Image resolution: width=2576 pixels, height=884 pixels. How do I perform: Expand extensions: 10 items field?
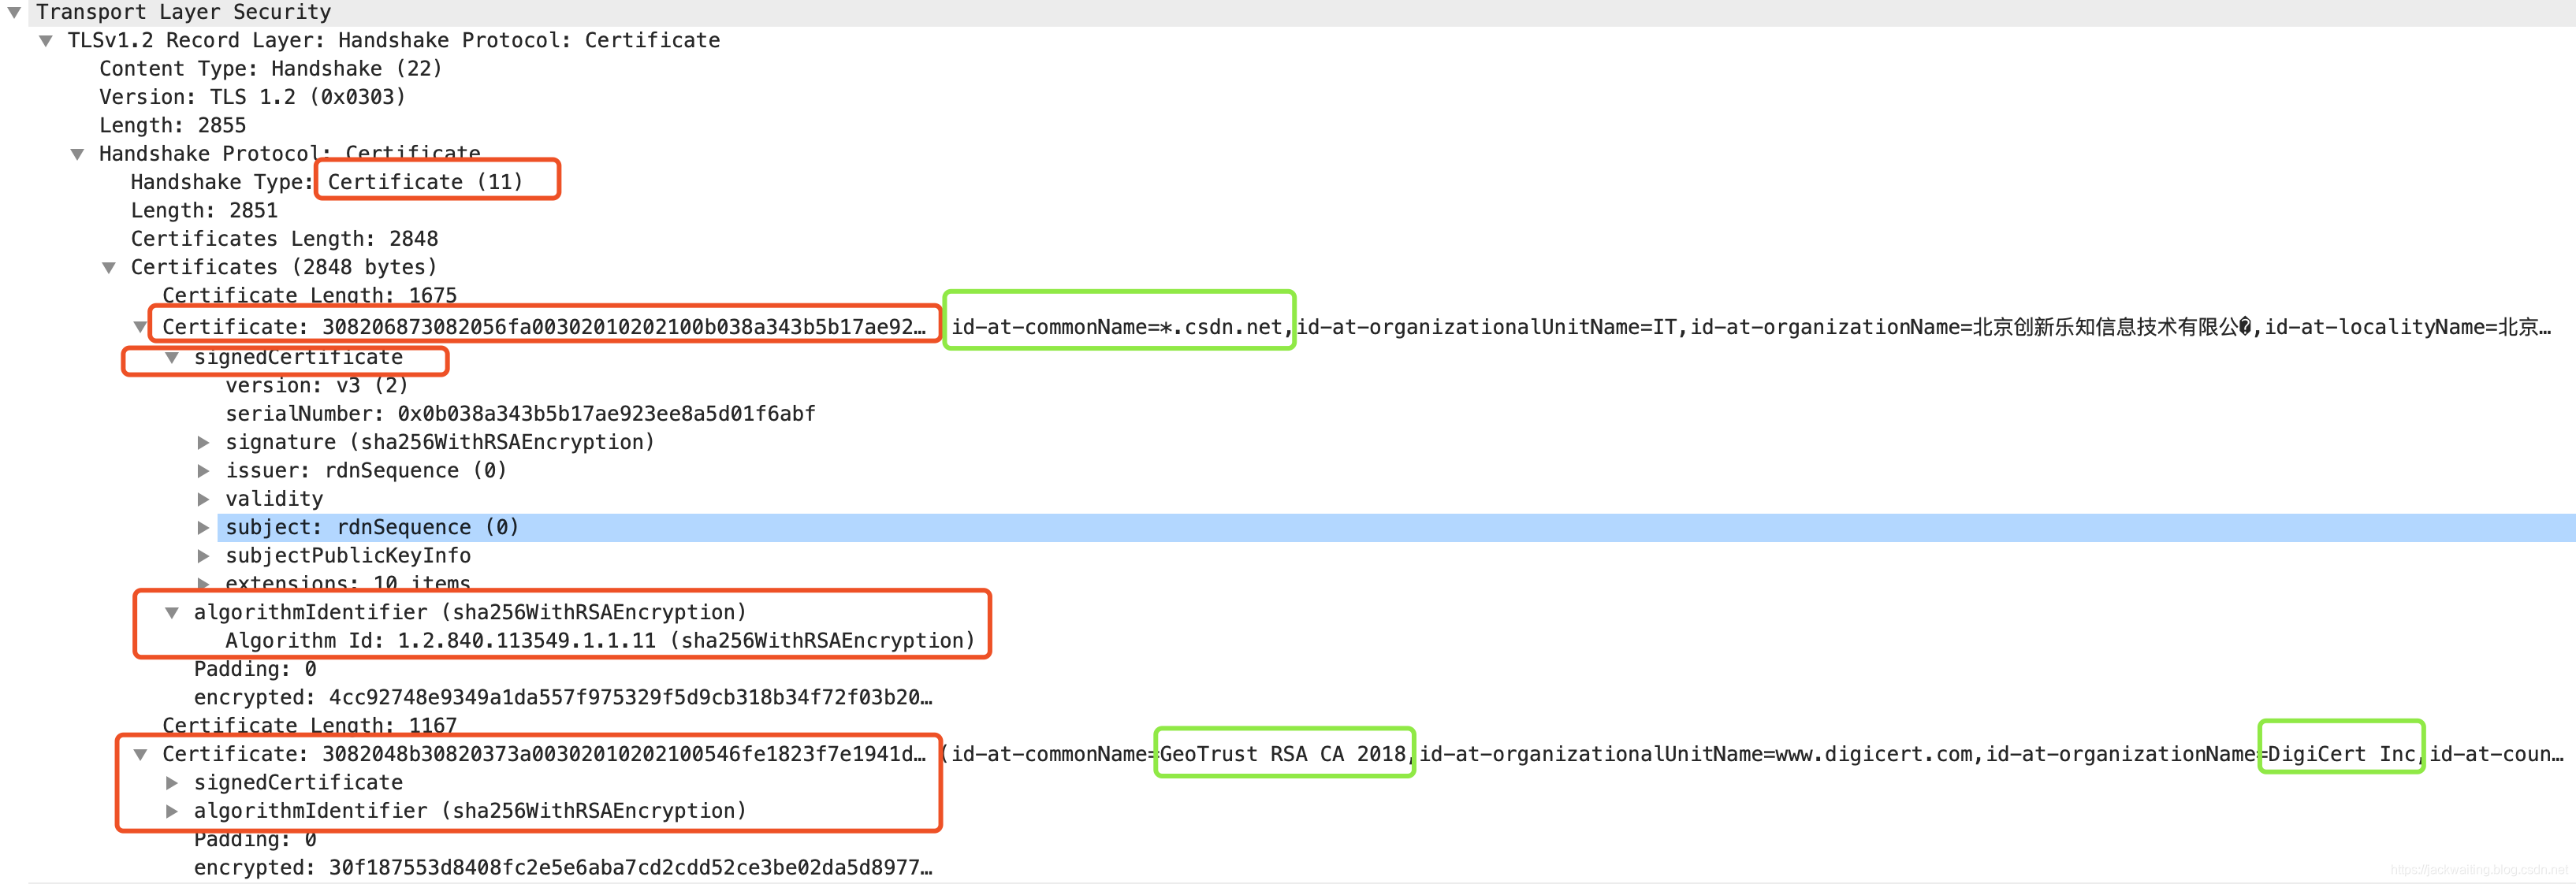[203, 583]
